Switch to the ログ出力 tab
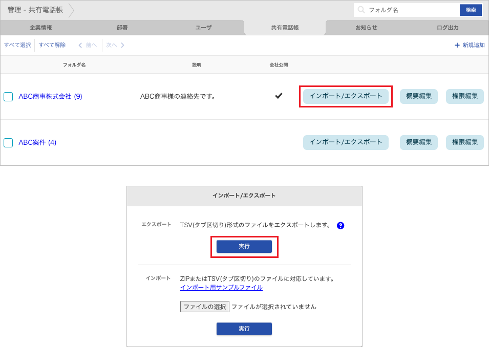The height and width of the screenshot is (347, 489). point(448,28)
